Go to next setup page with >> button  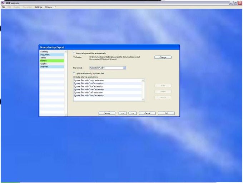point(133,113)
